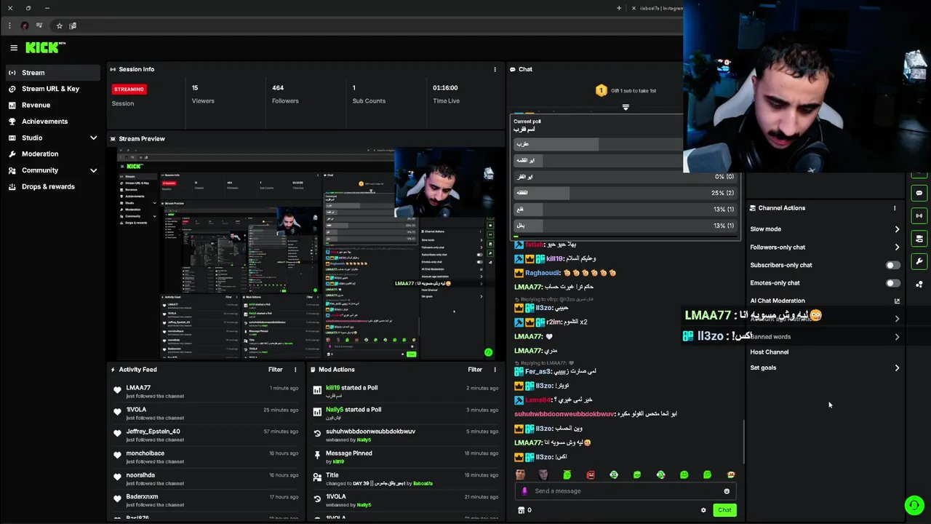Select the red angry emote
Viewport: 931px width, 524px height.
click(x=590, y=475)
